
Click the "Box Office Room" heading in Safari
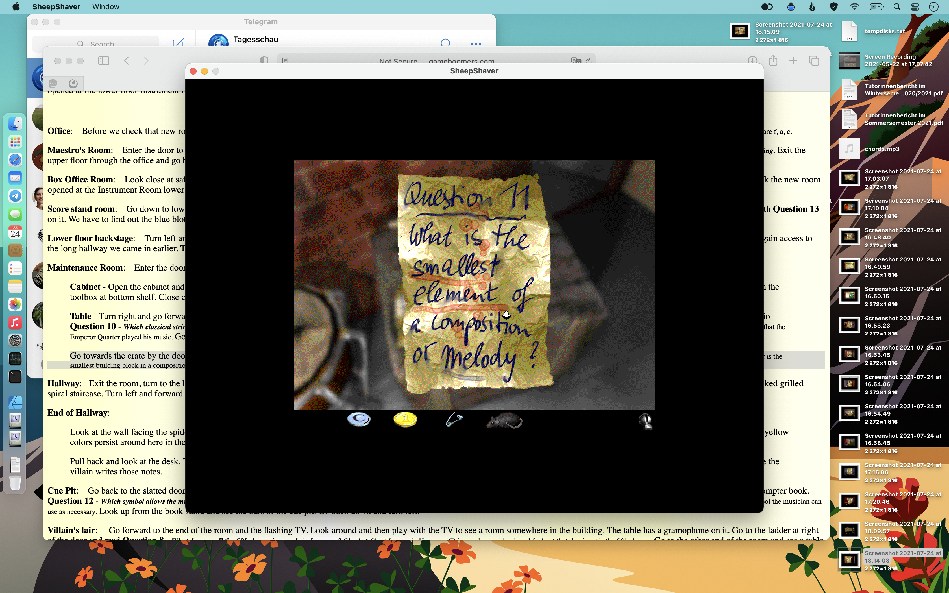pyautogui.click(x=81, y=180)
